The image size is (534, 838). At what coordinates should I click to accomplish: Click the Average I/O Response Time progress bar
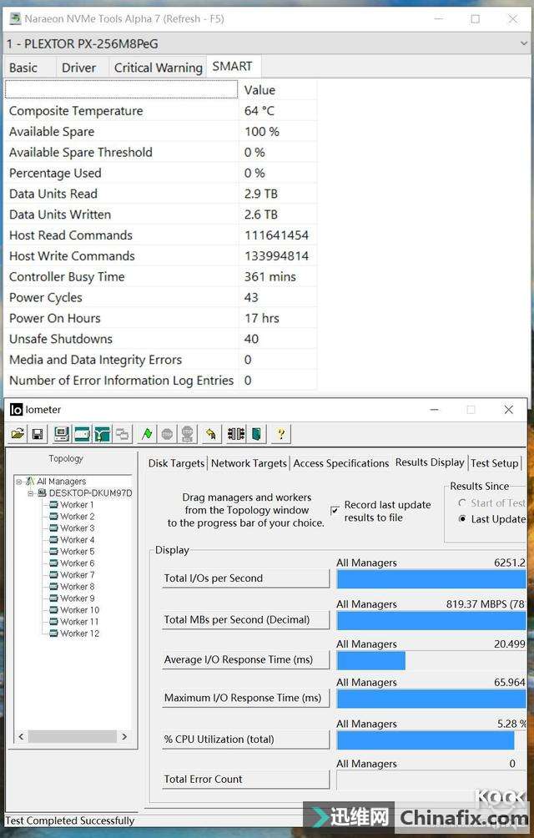pos(431,660)
